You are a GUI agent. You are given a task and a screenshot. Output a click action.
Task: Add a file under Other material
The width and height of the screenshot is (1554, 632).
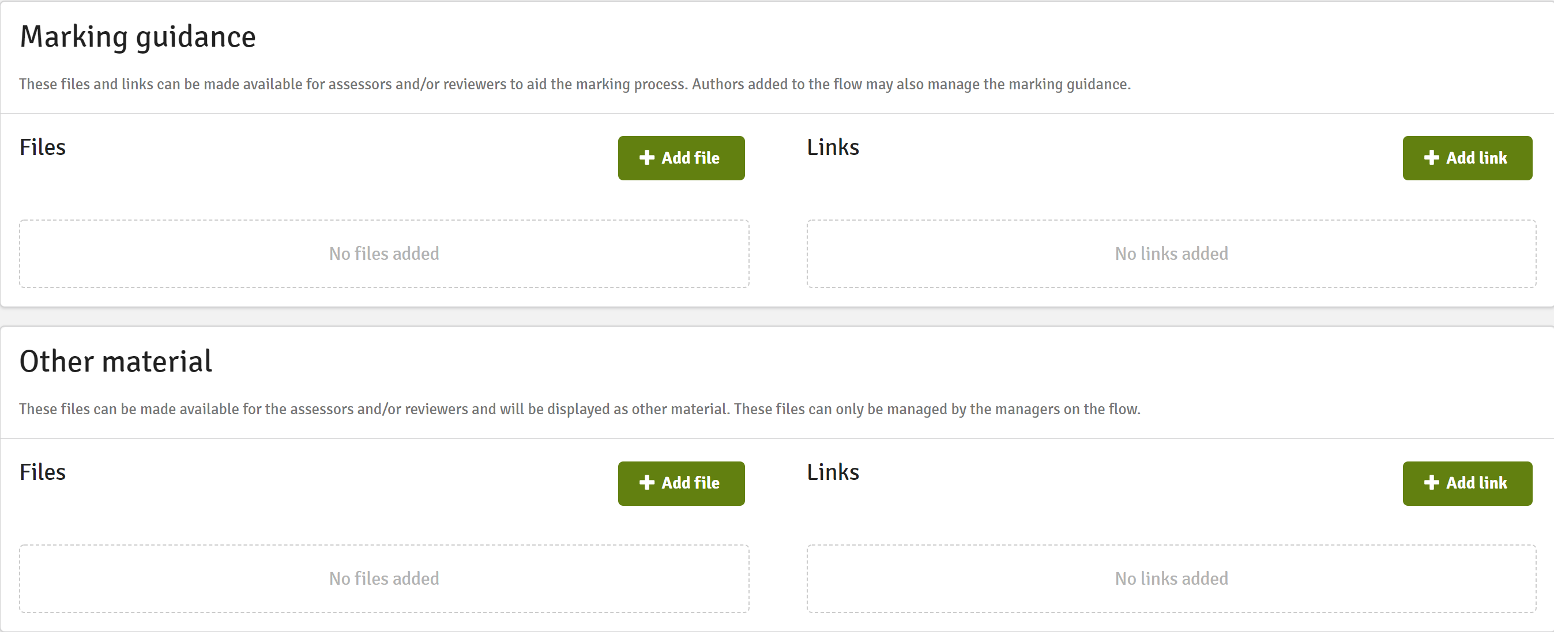(x=681, y=483)
